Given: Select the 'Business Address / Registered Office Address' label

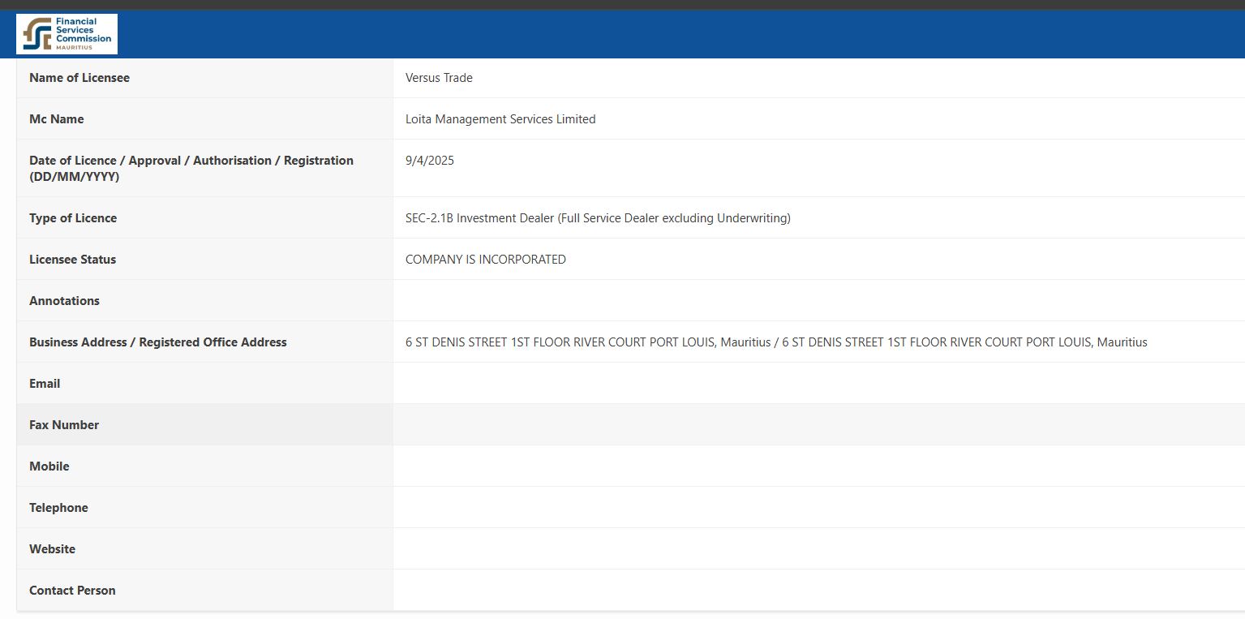Looking at the screenshot, I should click(158, 342).
